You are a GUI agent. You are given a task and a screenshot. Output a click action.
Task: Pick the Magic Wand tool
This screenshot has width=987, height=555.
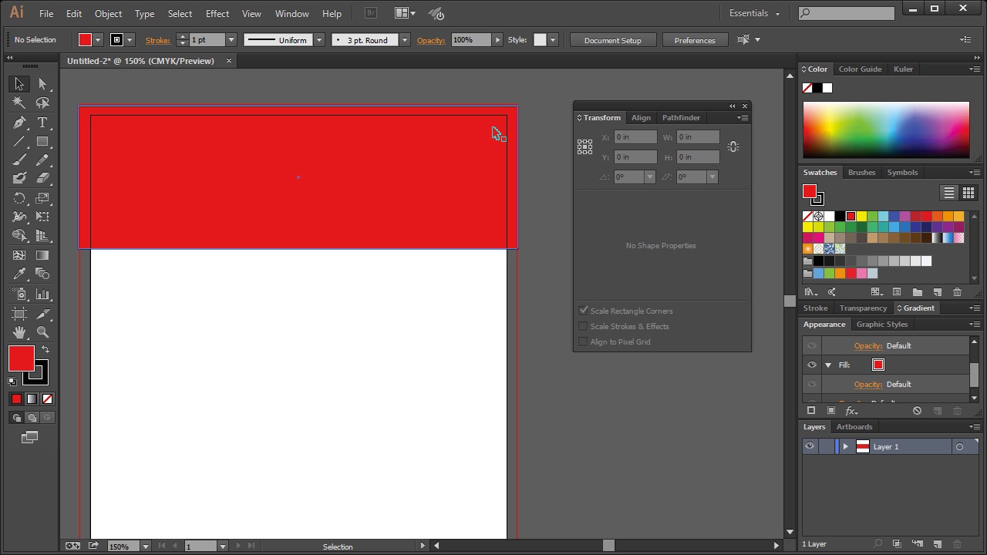(19, 103)
